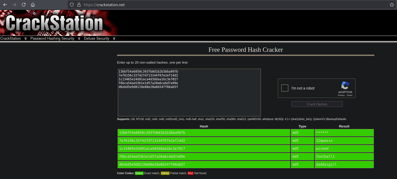Reload the page with refresh icon
397x179 pixels.
coord(23,5)
